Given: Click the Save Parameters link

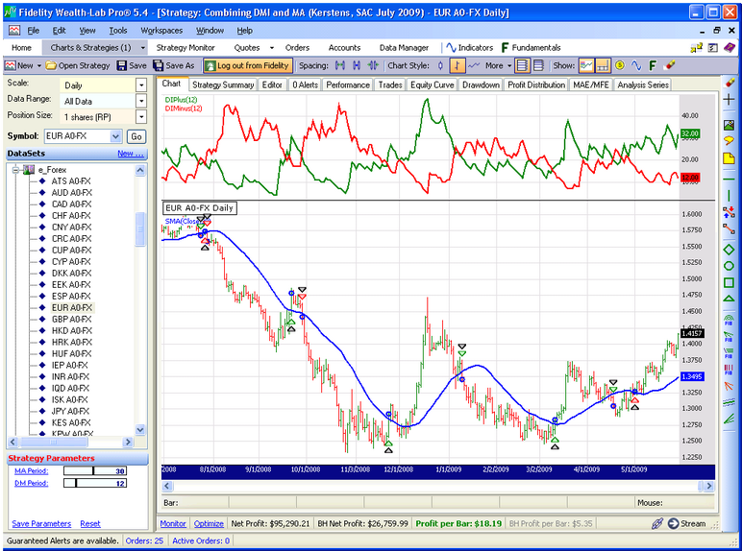Looking at the screenshot, I should point(41,523).
